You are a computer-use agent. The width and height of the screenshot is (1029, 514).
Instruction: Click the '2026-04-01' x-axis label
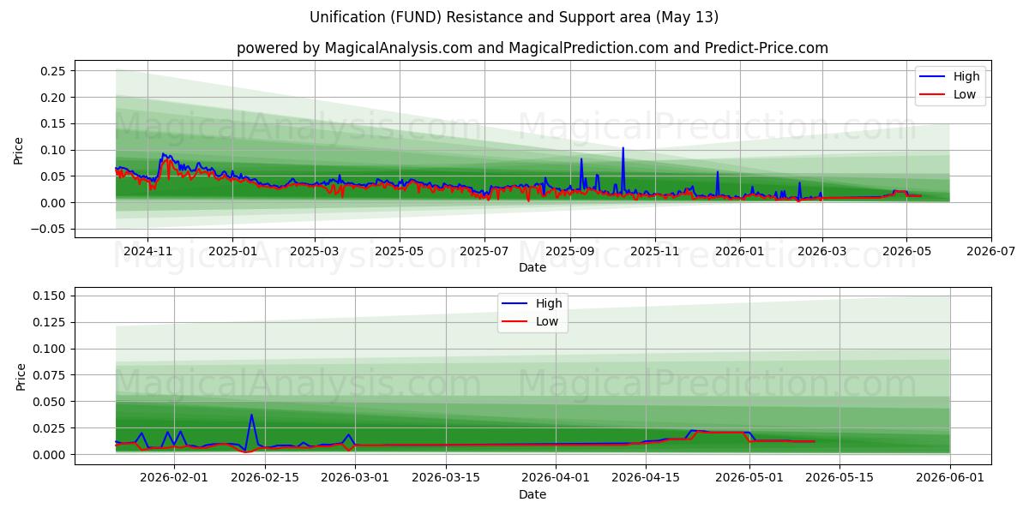[556, 478]
